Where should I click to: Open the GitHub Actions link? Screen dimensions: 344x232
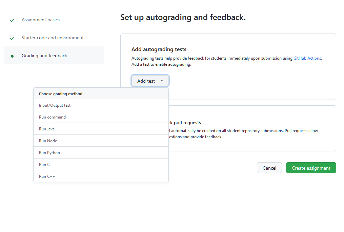tap(307, 58)
